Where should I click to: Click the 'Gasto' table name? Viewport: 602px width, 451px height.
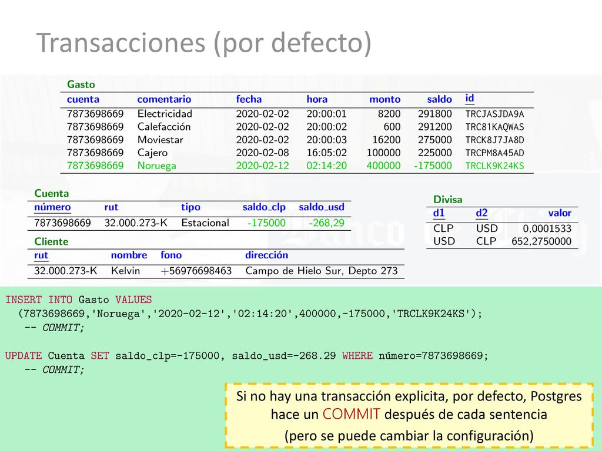[81, 85]
